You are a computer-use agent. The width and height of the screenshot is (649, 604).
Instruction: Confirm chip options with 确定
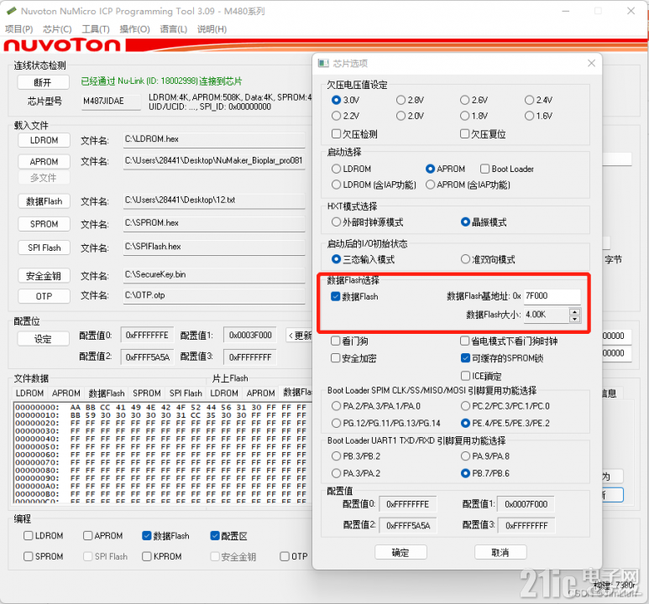point(400,552)
